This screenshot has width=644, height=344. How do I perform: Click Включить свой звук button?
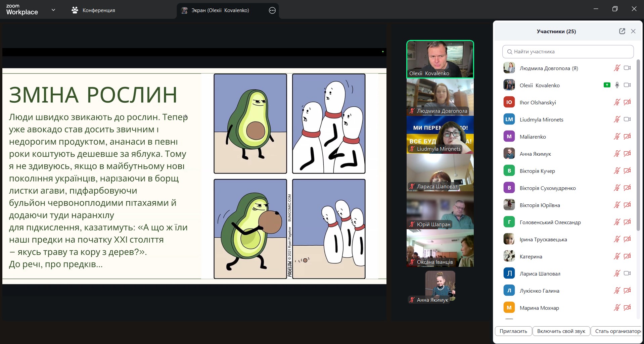561,331
